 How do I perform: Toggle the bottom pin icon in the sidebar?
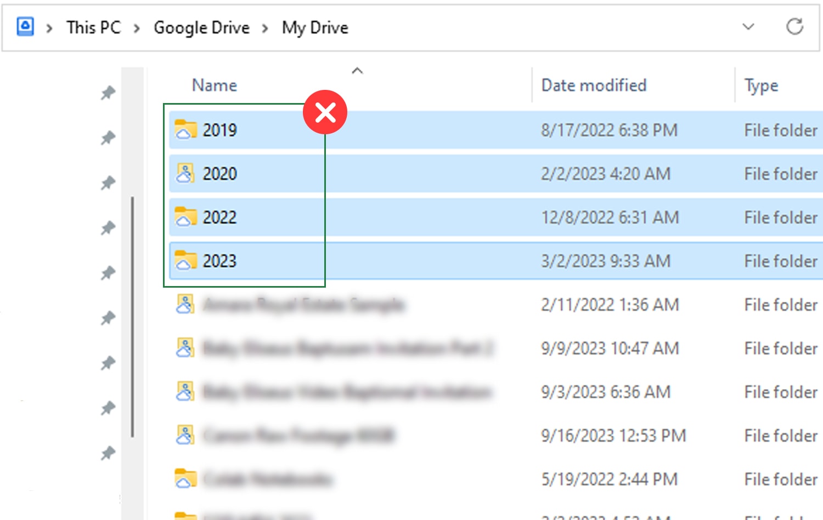pos(108,454)
